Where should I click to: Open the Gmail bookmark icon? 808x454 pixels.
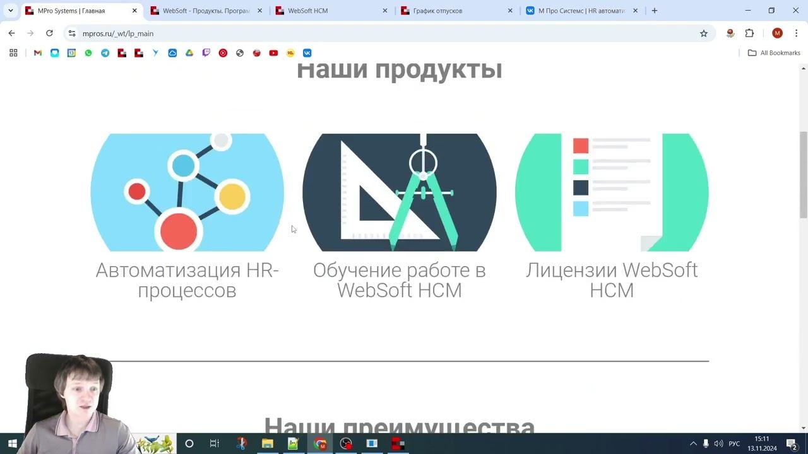point(38,53)
